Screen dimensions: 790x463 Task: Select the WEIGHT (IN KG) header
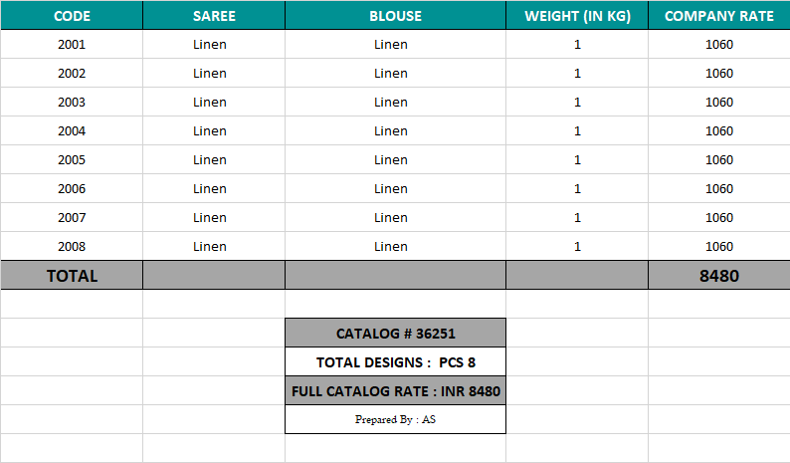[577, 16]
